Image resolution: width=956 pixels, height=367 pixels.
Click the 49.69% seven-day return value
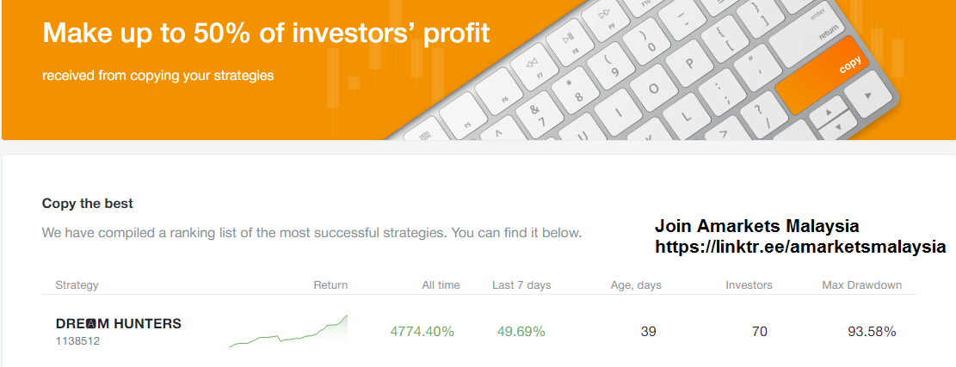[521, 332]
